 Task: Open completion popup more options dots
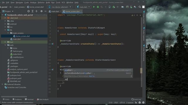coord(131,76)
